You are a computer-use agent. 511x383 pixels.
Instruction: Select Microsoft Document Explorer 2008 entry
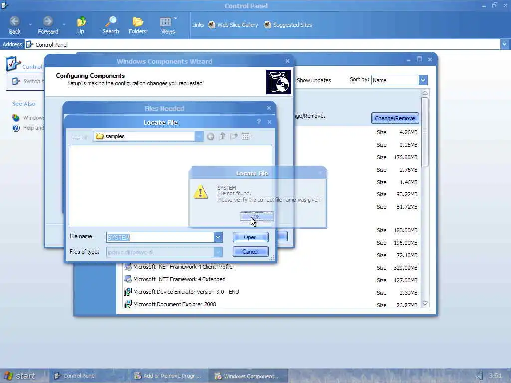pos(174,304)
